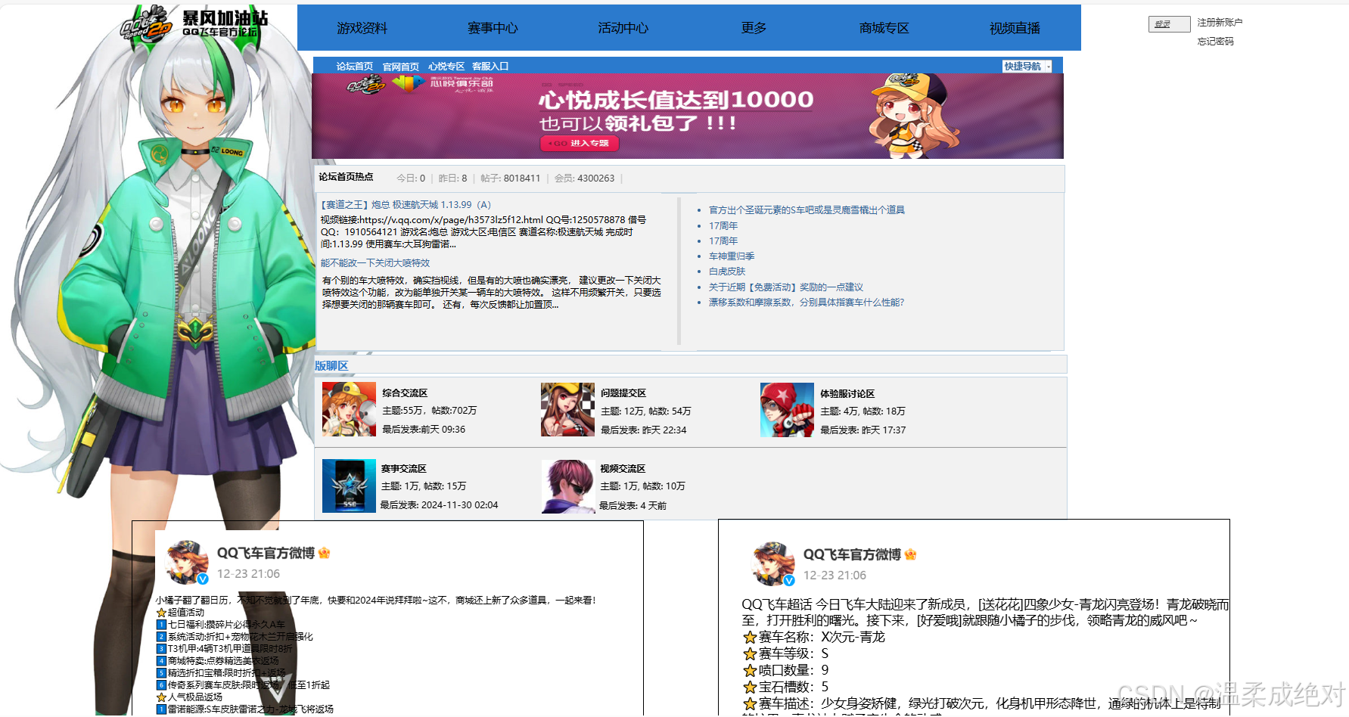Click 最后发表: 4 天前 under 视频交流区
The height and width of the screenshot is (717, 1349).
pyautogui.click(x=633, y=506)
